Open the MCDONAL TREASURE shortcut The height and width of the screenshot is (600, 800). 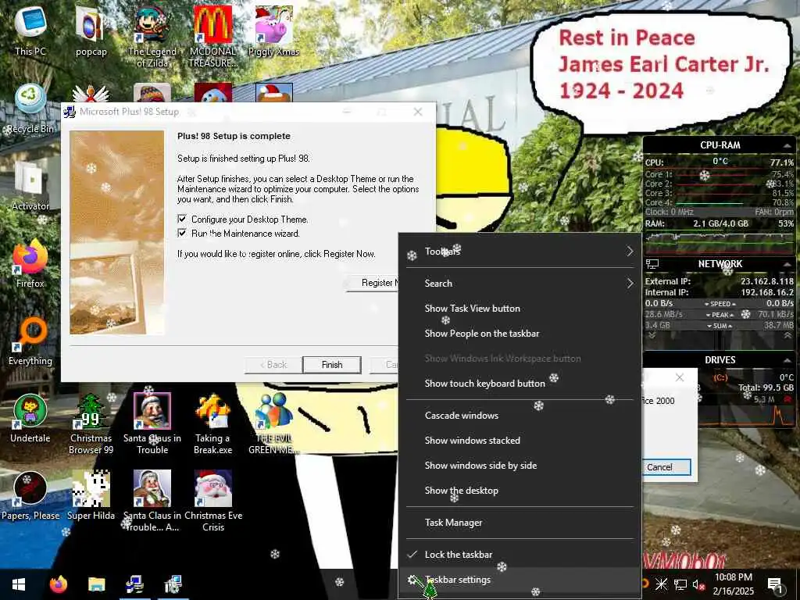212,36
